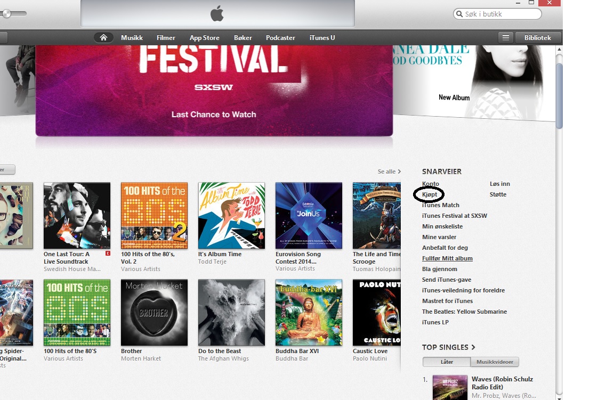Click the Morten Harket artist name
614x400 pixels.
pos(141,358)
